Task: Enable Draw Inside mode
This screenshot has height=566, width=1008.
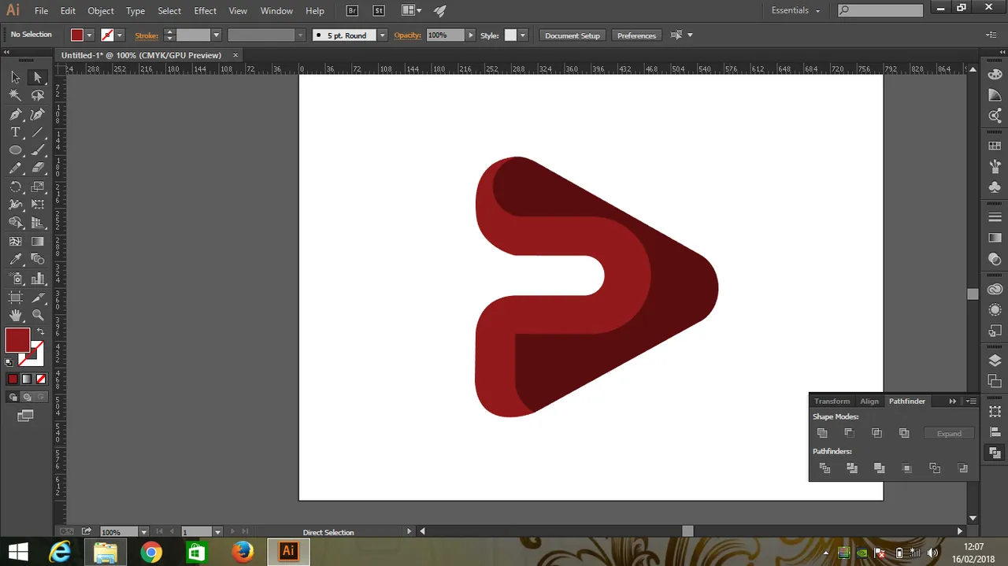Action: pyautogui.click(x=39, y=398)
